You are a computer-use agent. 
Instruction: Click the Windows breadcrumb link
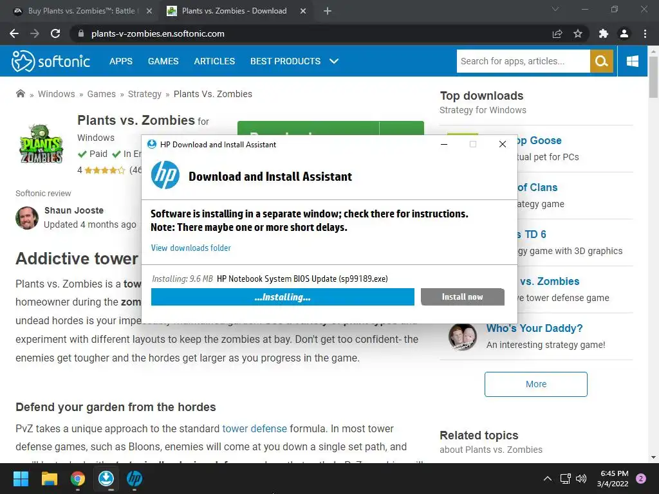[57, 94]
